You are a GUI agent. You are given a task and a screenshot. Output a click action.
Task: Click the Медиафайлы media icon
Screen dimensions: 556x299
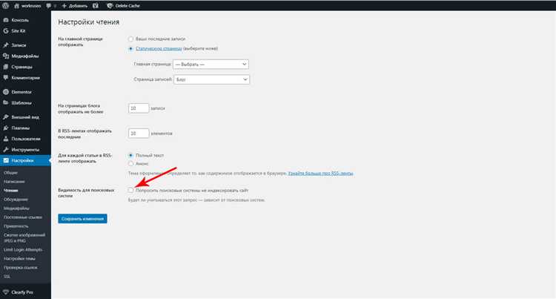tap(6, 56)
